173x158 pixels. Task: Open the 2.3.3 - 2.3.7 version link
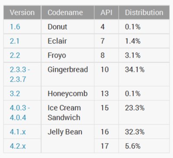coord(20,74)
